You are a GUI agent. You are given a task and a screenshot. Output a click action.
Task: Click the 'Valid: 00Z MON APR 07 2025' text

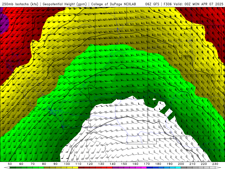[198, 4]
